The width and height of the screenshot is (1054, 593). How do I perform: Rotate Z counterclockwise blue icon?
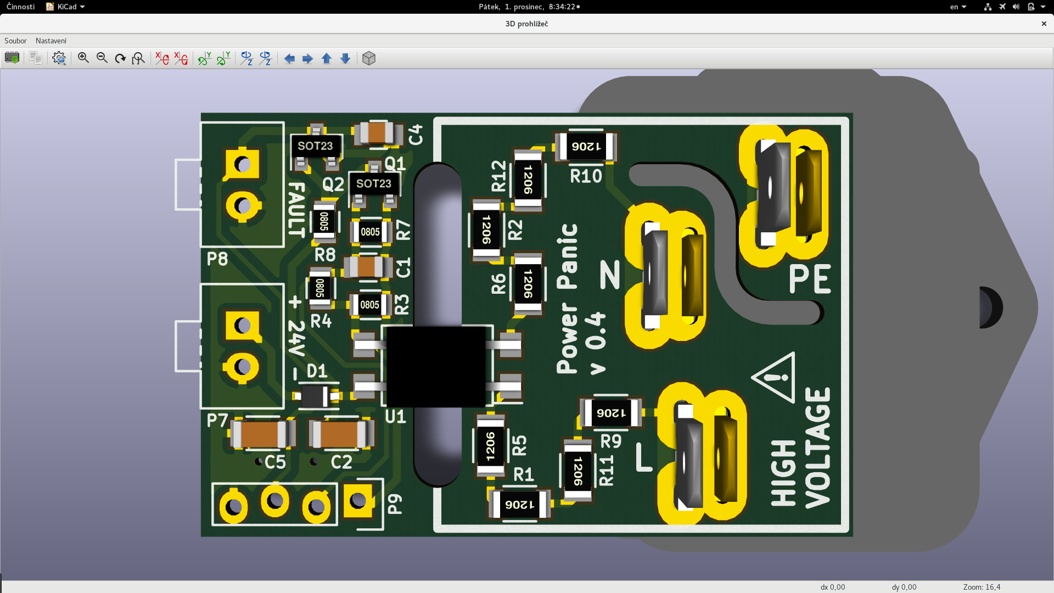click(265, 58)
